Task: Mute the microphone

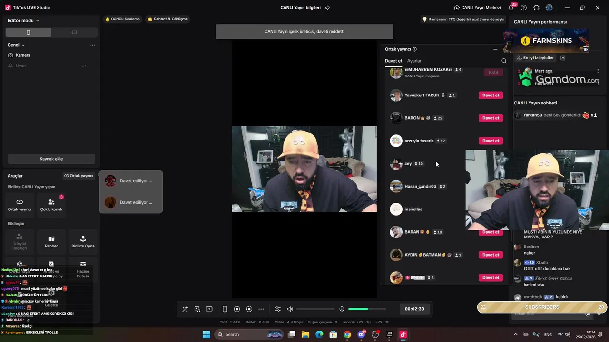Action: (342, 309)
